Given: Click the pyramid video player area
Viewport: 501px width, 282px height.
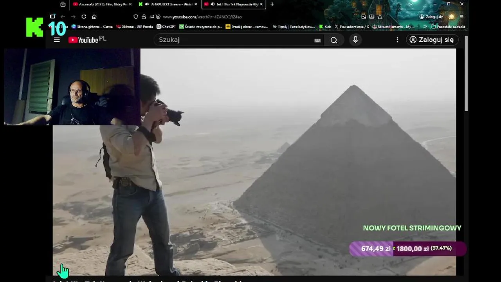Looking at the screenshot, I should (x=254, y=162).
